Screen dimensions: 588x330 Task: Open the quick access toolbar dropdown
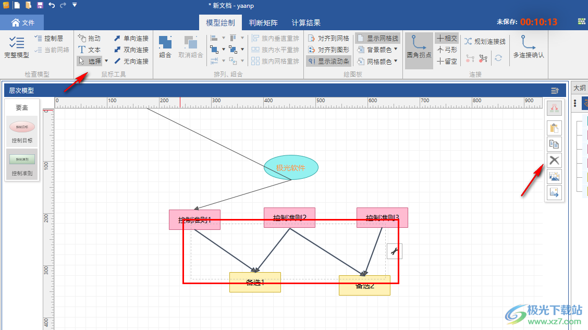click(75, 5)
